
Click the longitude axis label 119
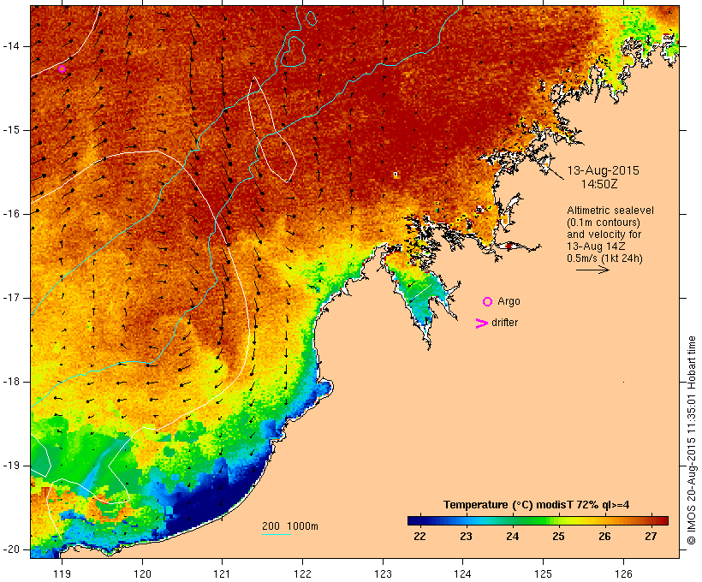[62, 573]
